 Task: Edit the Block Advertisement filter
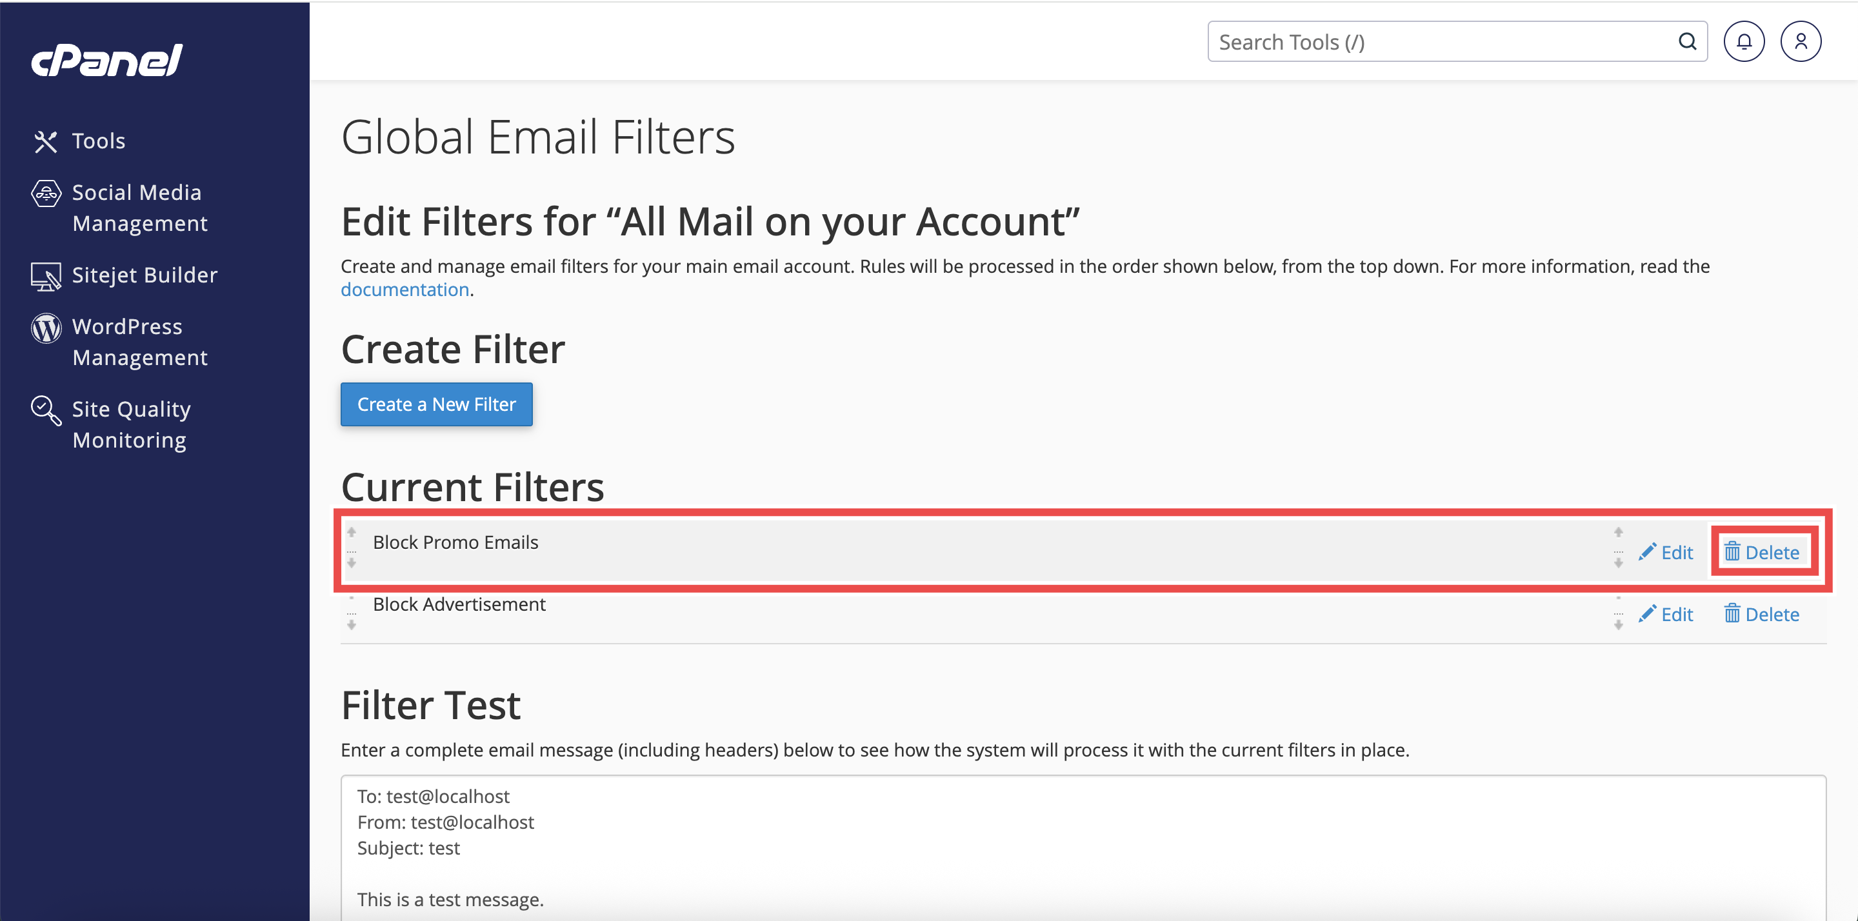pos(1666,615)
